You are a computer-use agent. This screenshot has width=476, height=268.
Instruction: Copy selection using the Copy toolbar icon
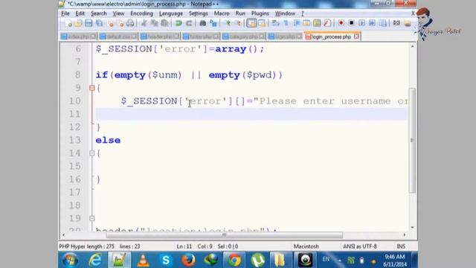point(154,23)
